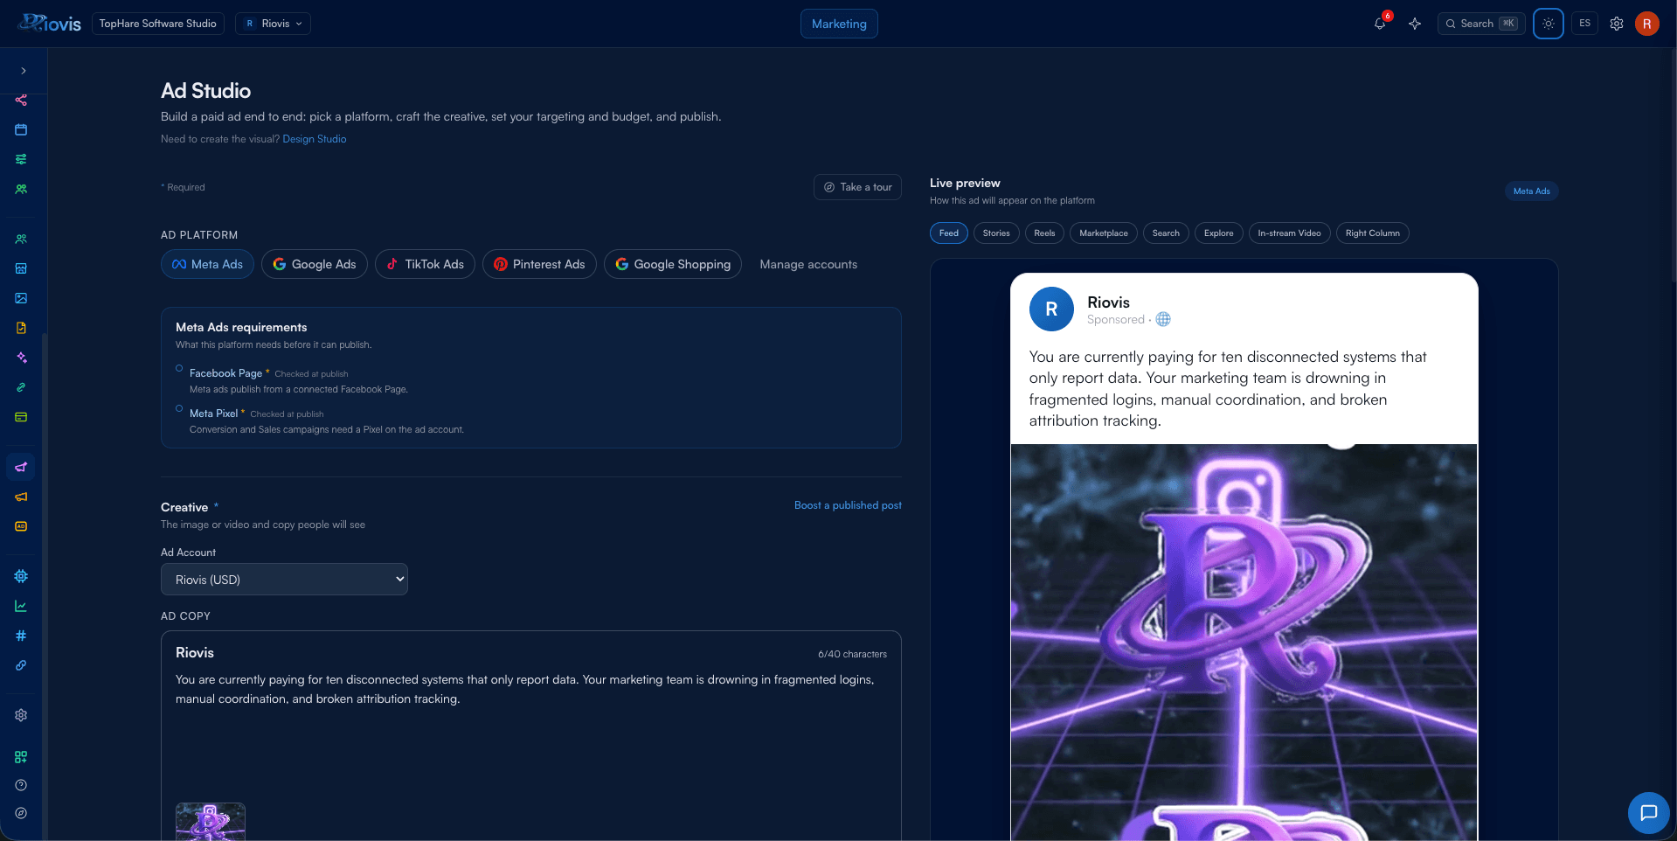Open the hashtag icon in sidebar
Viewport: 1677px width, 841px height.
21,636
